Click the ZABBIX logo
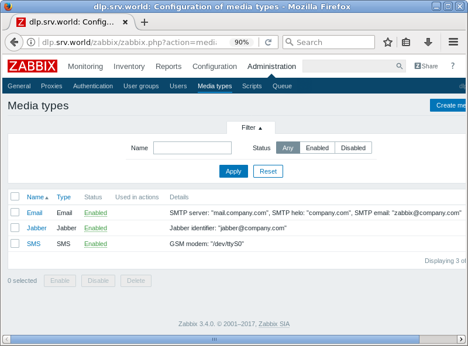Image resolution: width=468 pixels, height=346 pixels. click(32, 66)
